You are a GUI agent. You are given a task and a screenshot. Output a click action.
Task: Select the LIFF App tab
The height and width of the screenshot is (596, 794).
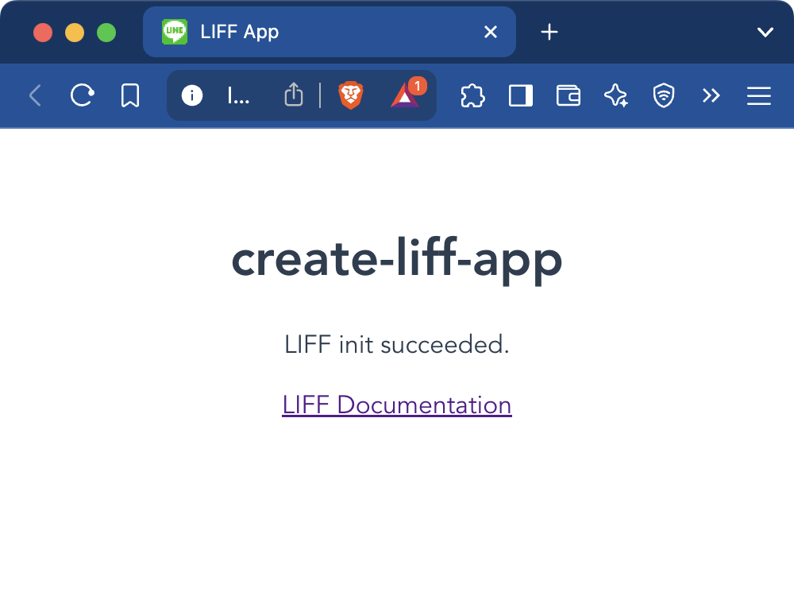pyautogui.click(x=330, y=32)
